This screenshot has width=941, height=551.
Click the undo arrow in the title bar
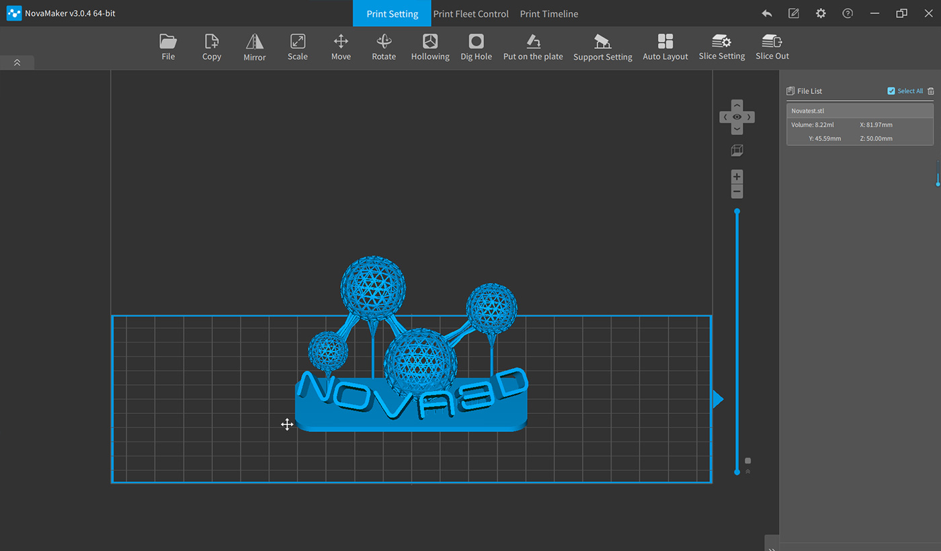[767, 13]
